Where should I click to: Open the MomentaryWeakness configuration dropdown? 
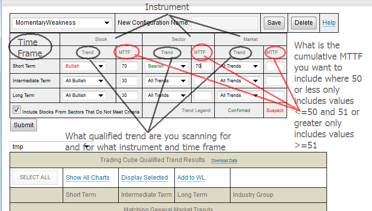point(62,23)
